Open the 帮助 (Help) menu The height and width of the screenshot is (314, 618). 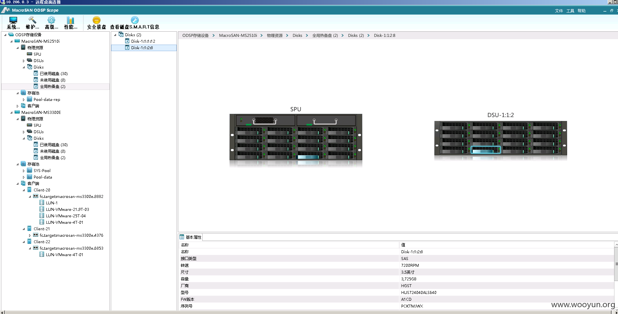pos(582,11)
